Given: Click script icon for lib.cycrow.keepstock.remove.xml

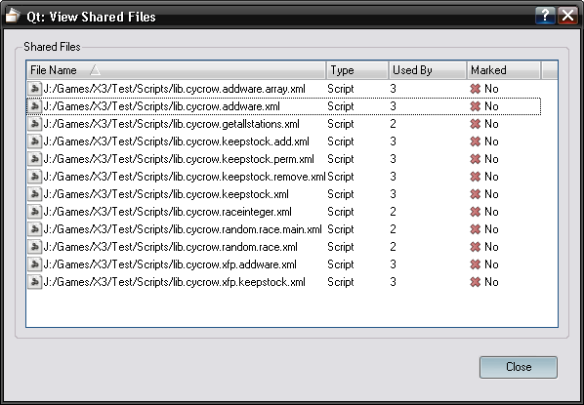Looking at the screenshot, I should click(x=35, y=177).
